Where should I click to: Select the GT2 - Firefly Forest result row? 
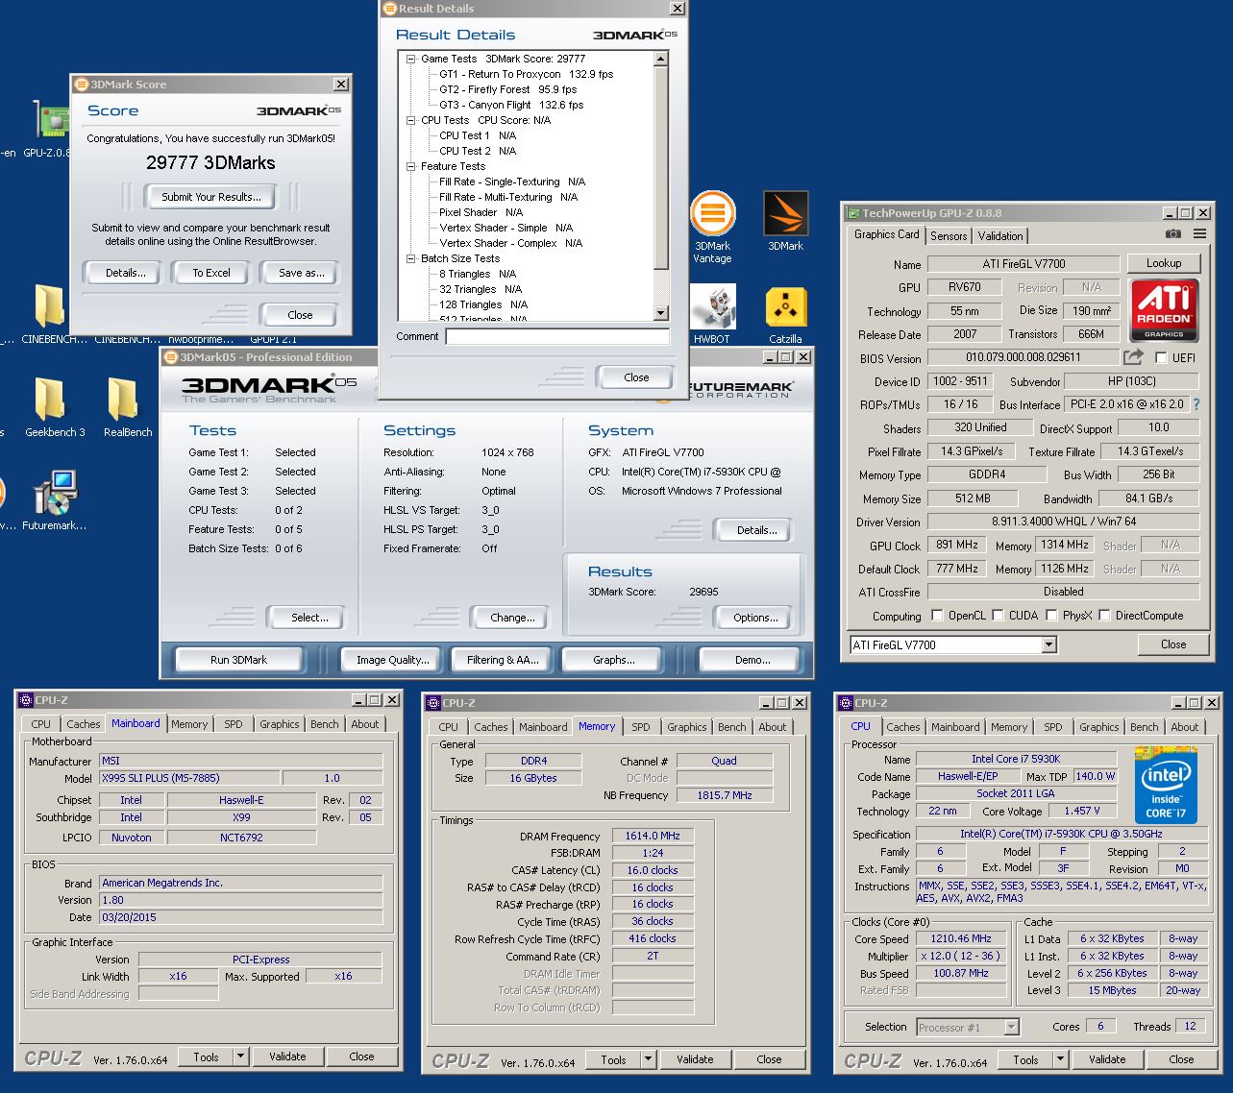[x=507, y=89]
